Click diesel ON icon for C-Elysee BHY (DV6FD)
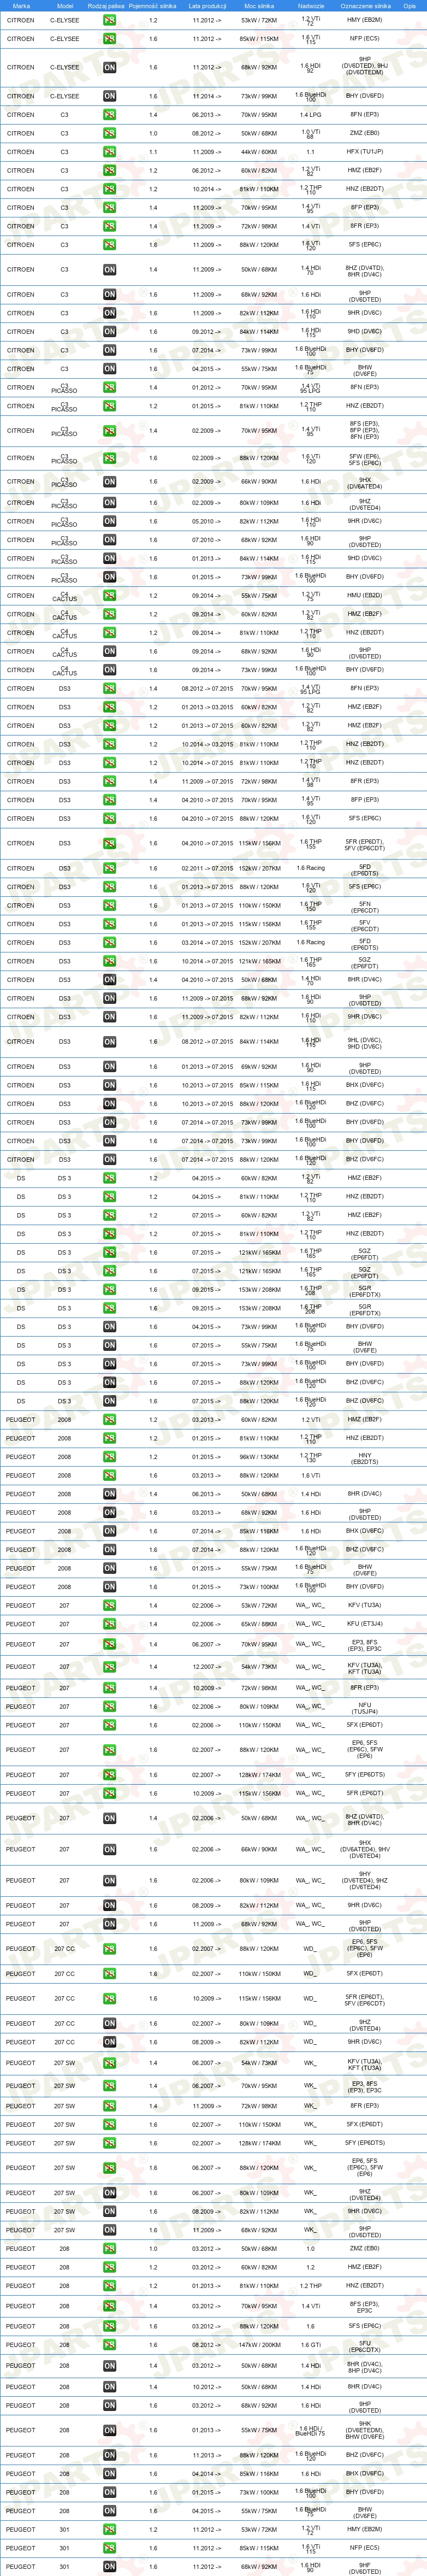The width and height of the screenshot is (427, 2576). [x=109, y=96]
